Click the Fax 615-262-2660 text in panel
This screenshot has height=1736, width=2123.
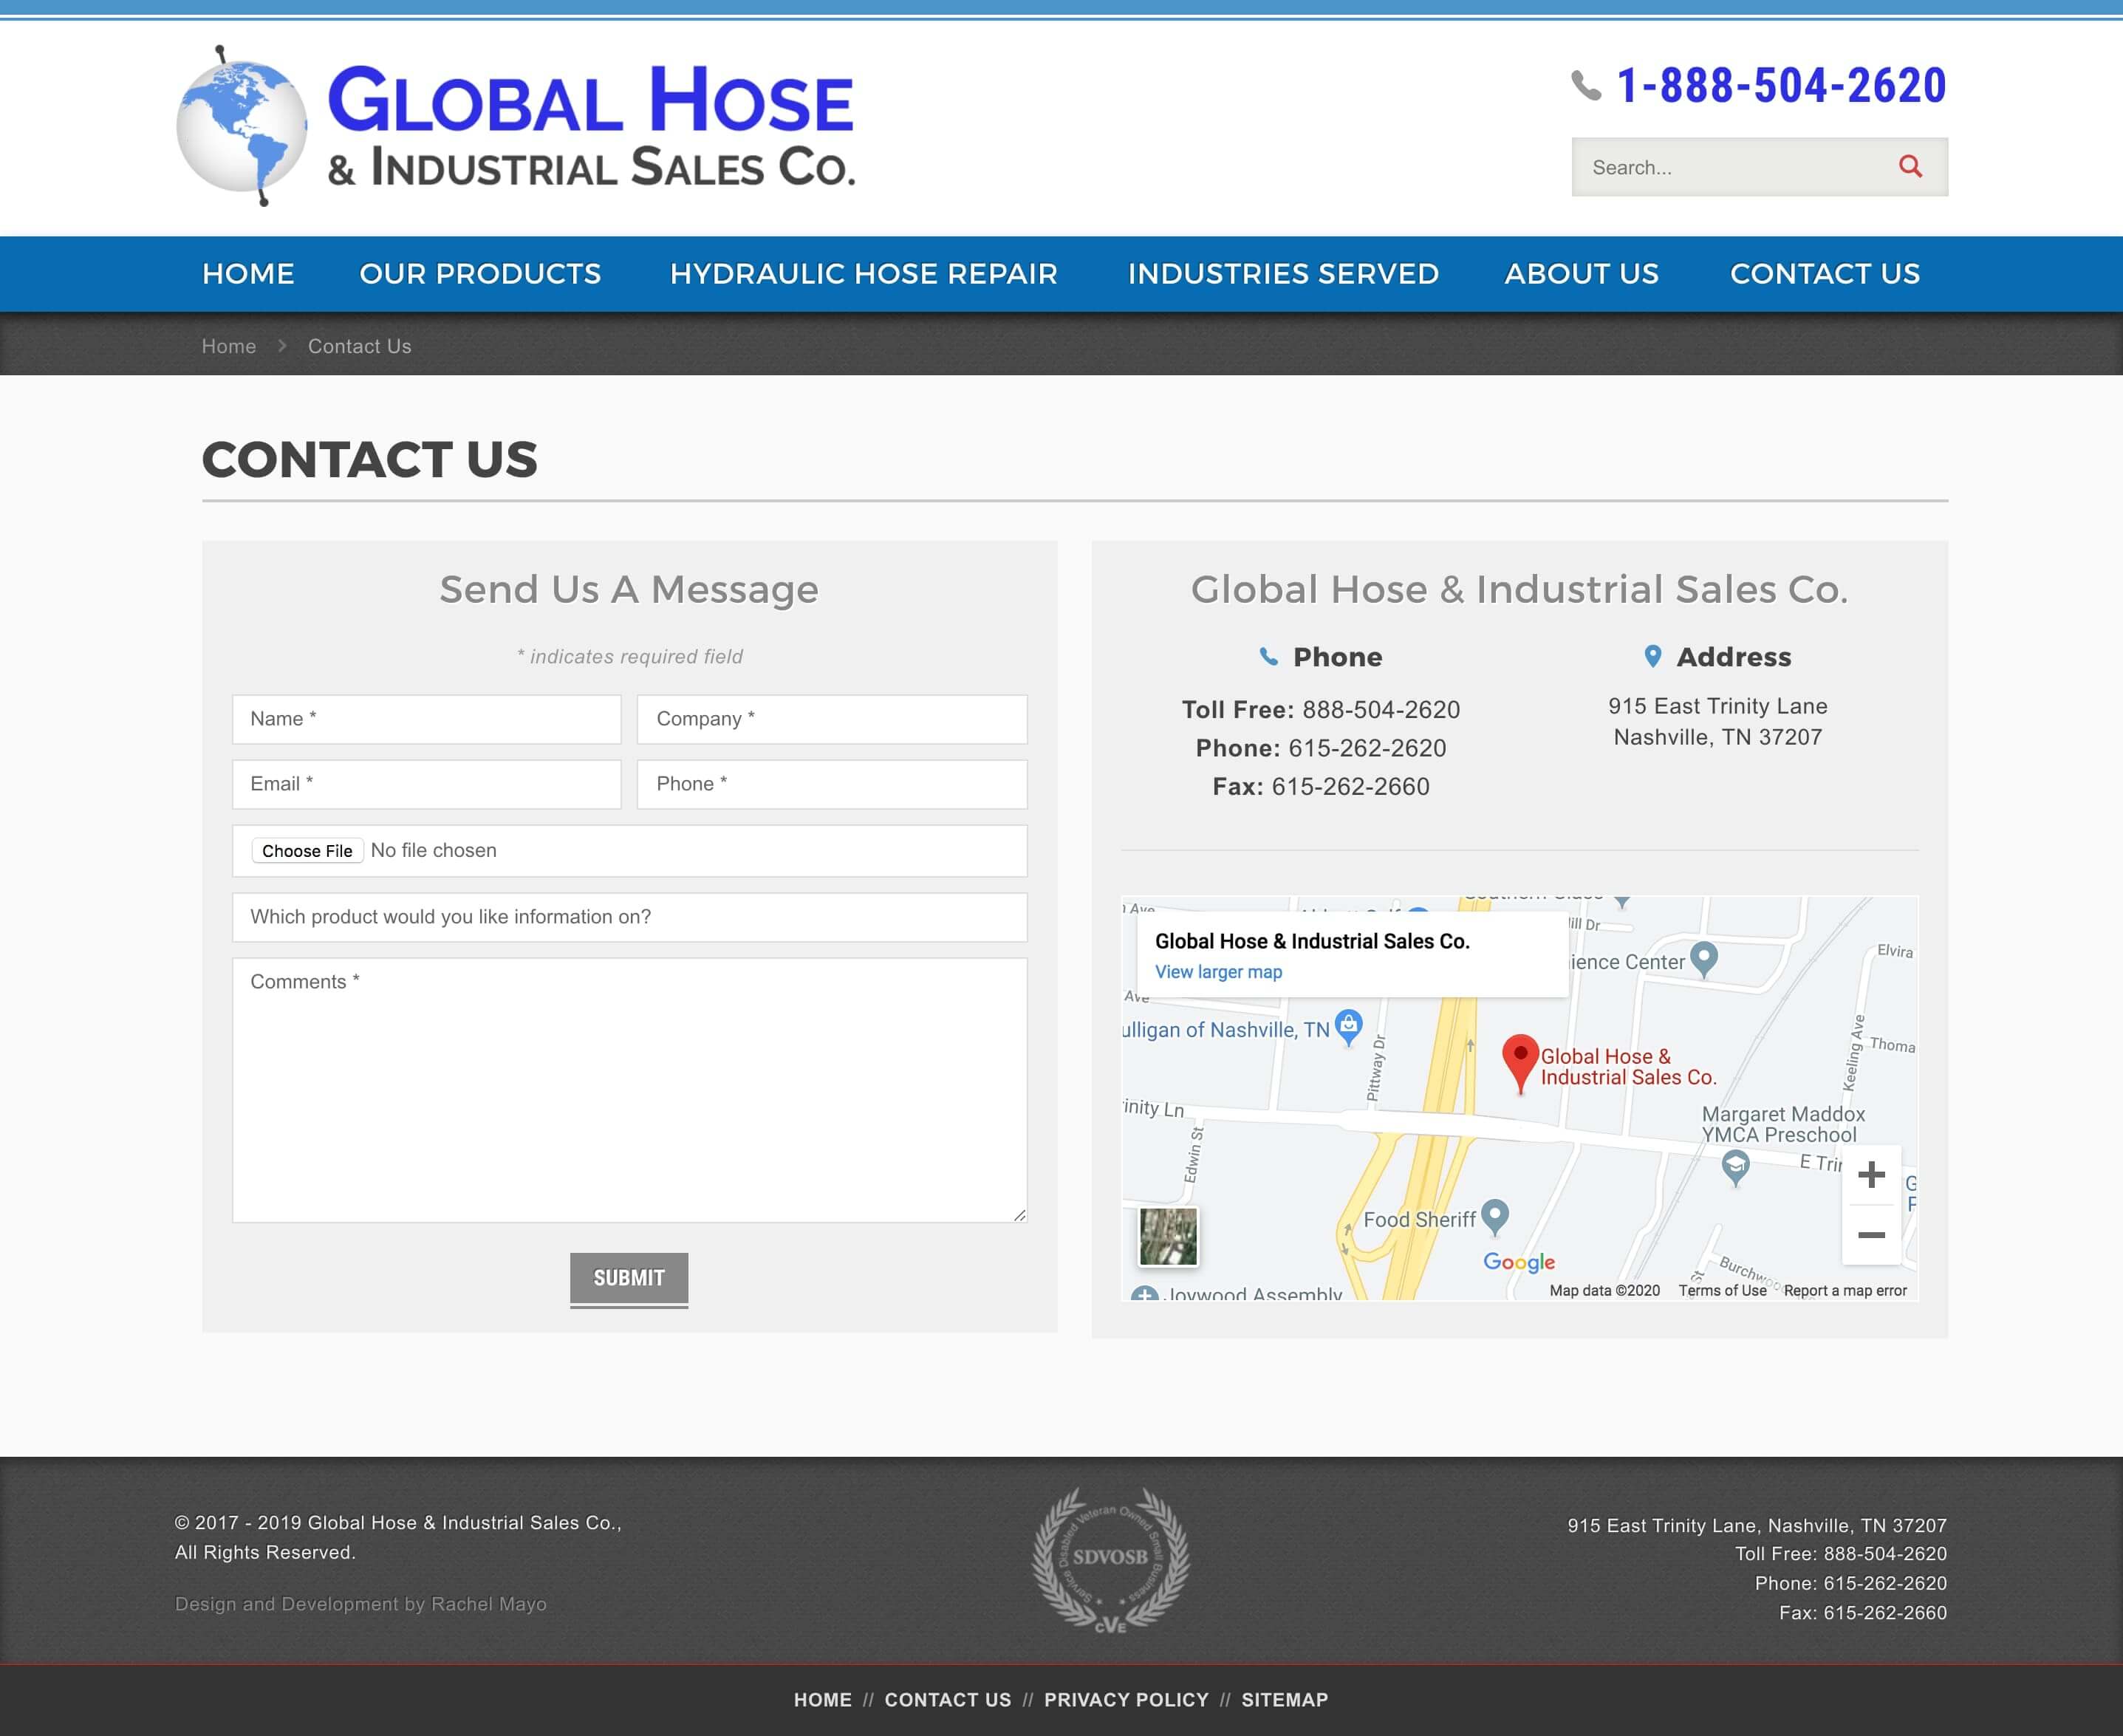[1321, 787]
